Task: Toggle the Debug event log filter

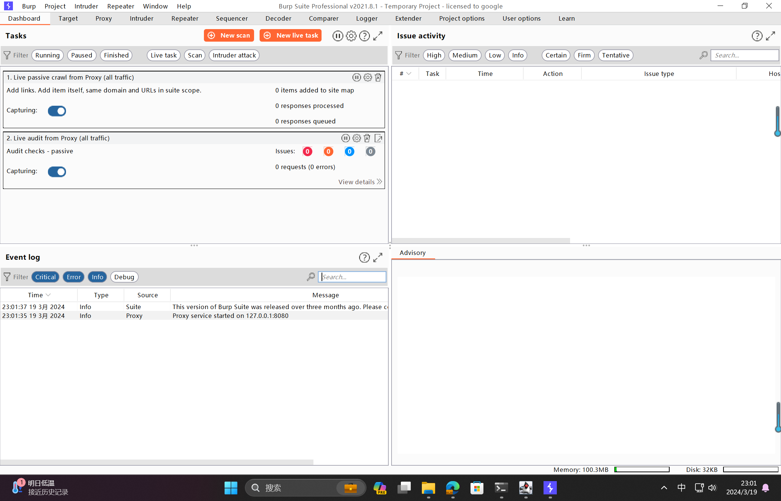Action: 124,277
